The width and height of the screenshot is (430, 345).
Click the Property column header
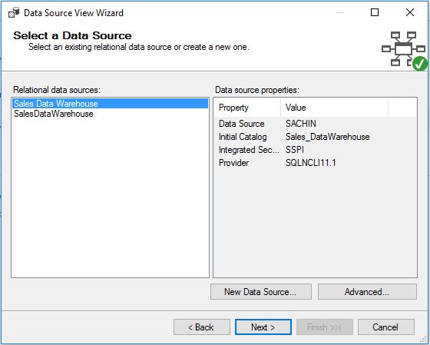click(x=247, y=108)
